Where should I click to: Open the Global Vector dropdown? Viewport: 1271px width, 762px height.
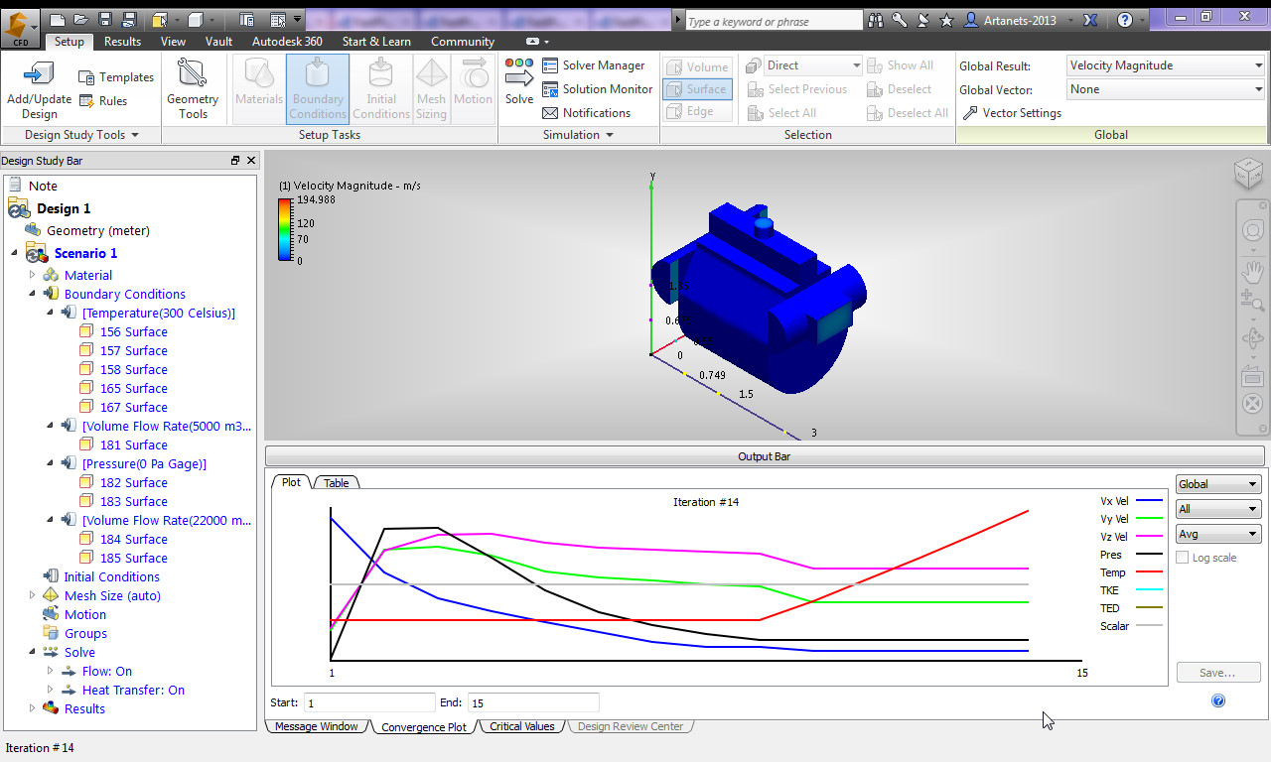[1166, 89]
